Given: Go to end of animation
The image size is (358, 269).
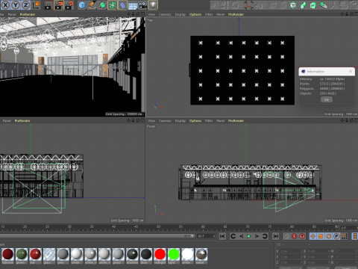Looking at the screenshot, I should tap(275, 236).
